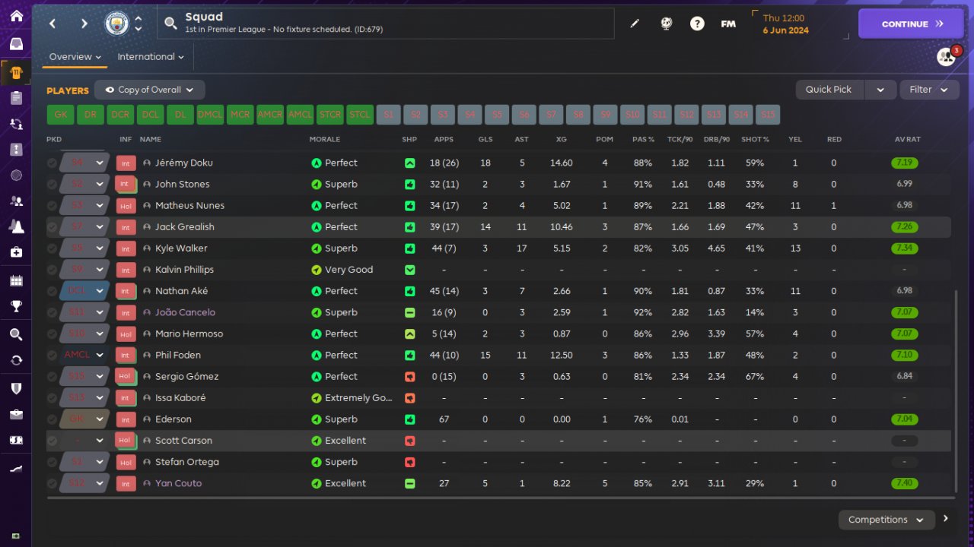Click the Int info badge for Jérémy Doku
The width and height of the screenshot is (974, 547).
click(x=125, y=163)
